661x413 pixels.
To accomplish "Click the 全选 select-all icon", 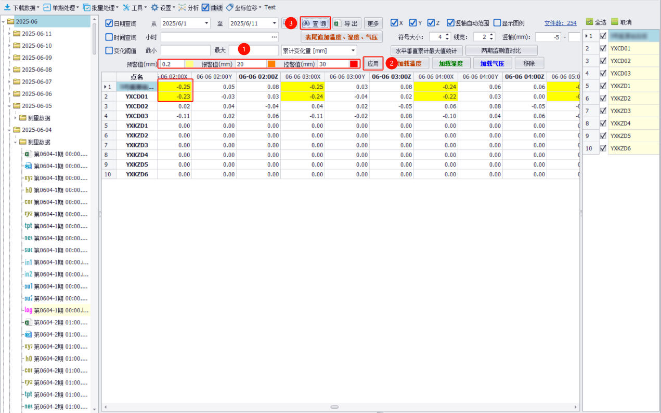I will click(589, 22).
